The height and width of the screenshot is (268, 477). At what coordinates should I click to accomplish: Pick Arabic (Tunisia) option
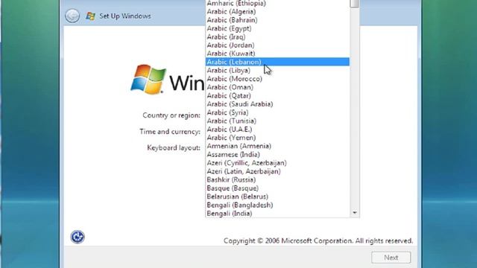[x=277, y=121]
